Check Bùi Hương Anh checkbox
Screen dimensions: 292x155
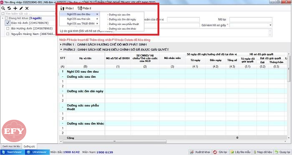[x=8, y=29]
